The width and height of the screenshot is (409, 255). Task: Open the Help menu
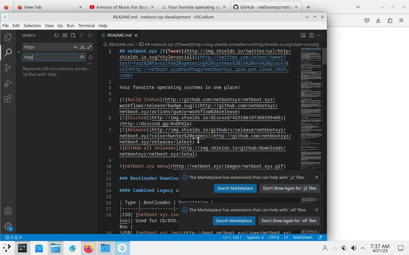pyautogui.click(x=103, y=25)
